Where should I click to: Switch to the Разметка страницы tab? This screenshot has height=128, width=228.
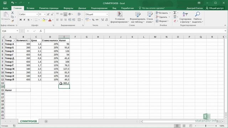49,8
